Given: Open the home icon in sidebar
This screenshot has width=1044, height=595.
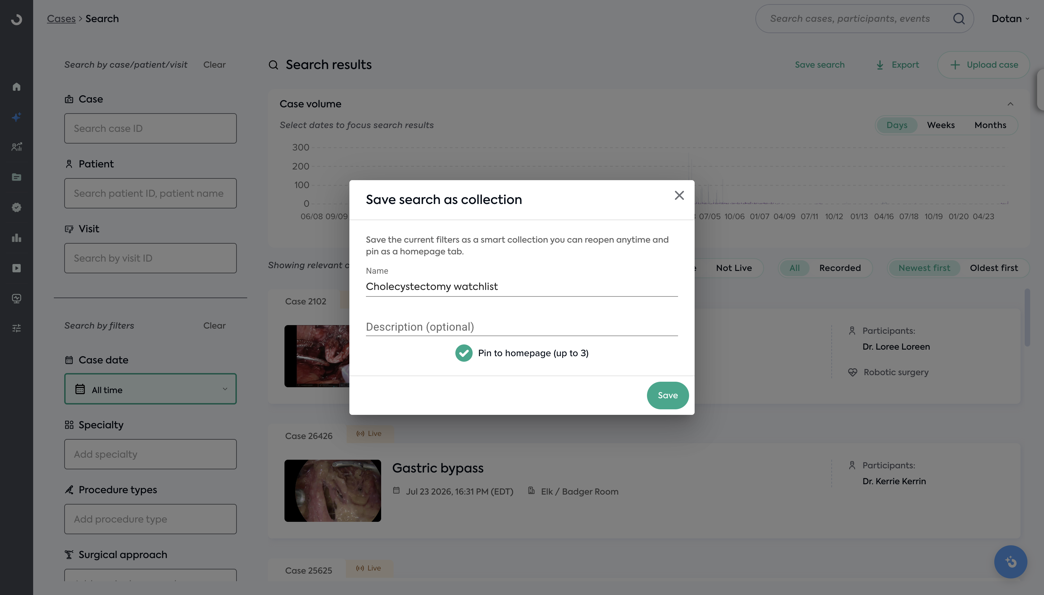Looking at the screenshot, I should coord(16,87).
